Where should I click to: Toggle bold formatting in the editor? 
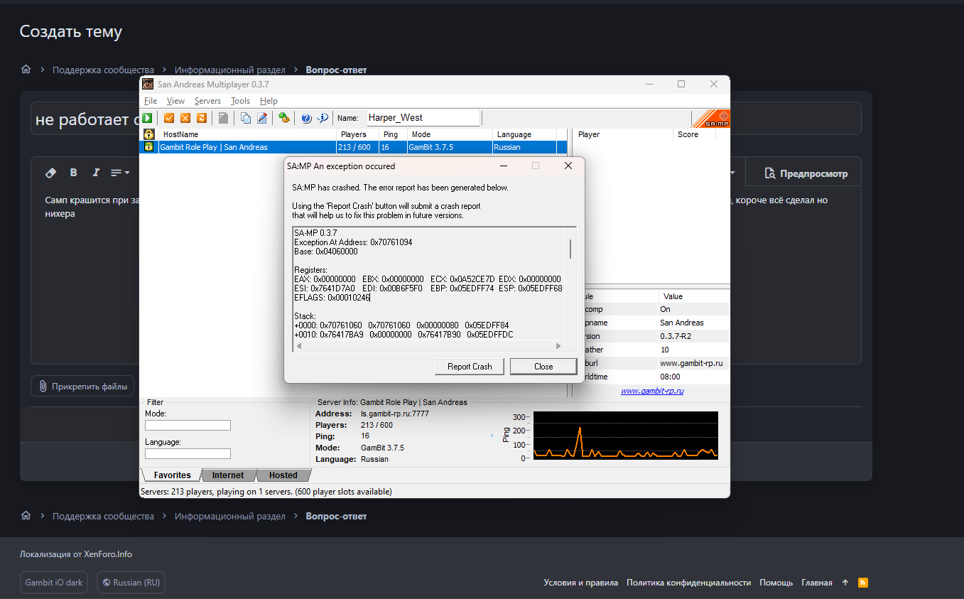[73, 173]
